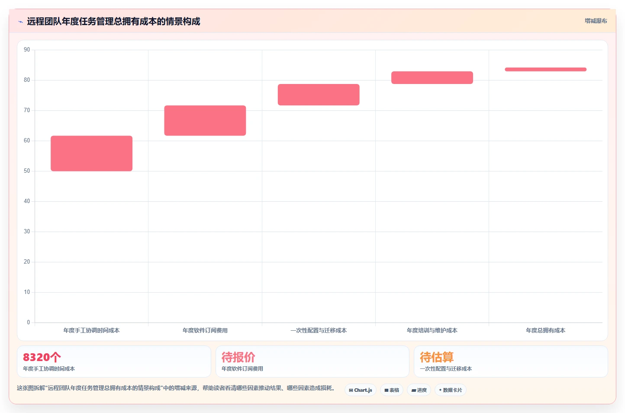625x413 pixels.
Task: Click the Chart.js tag chip
Action: click(361, 390)
